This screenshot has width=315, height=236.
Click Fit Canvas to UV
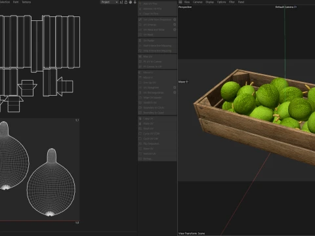[x=157, y=67]
